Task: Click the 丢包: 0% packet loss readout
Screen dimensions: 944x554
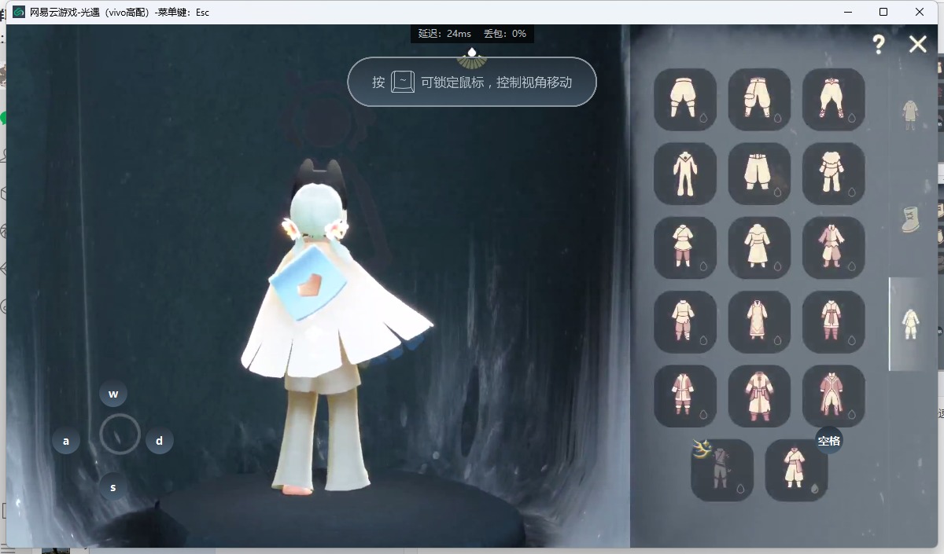Action: tap(505, 34)
